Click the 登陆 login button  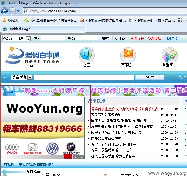point(106,38)
